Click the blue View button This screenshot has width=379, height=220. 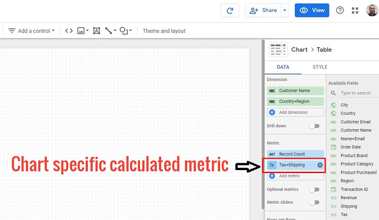pos(312,10)
